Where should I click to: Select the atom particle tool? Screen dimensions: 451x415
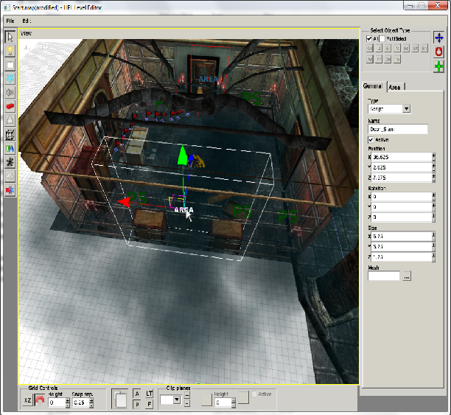10,79
